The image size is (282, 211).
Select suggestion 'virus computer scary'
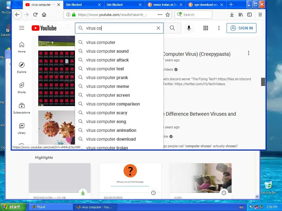click(119, 113)
